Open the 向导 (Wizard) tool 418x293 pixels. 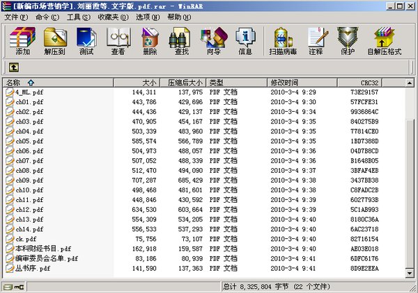point(213,40)
